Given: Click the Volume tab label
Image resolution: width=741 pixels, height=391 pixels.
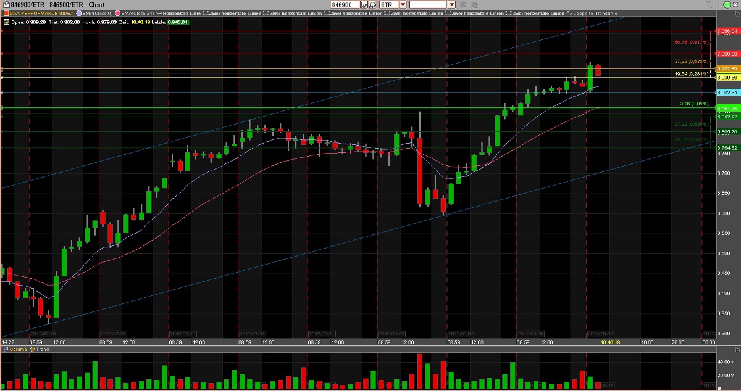Looking at the screenshot, I should 17,349.
